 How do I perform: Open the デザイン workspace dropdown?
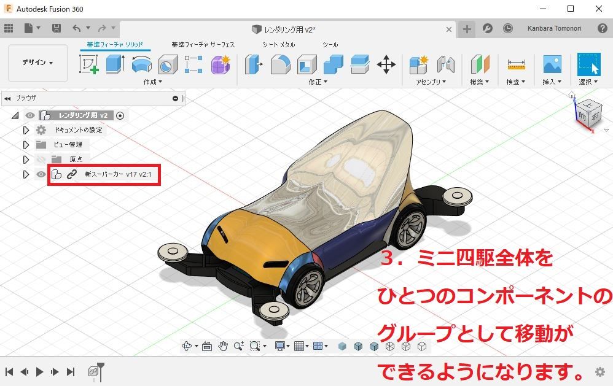pos(38,63)
